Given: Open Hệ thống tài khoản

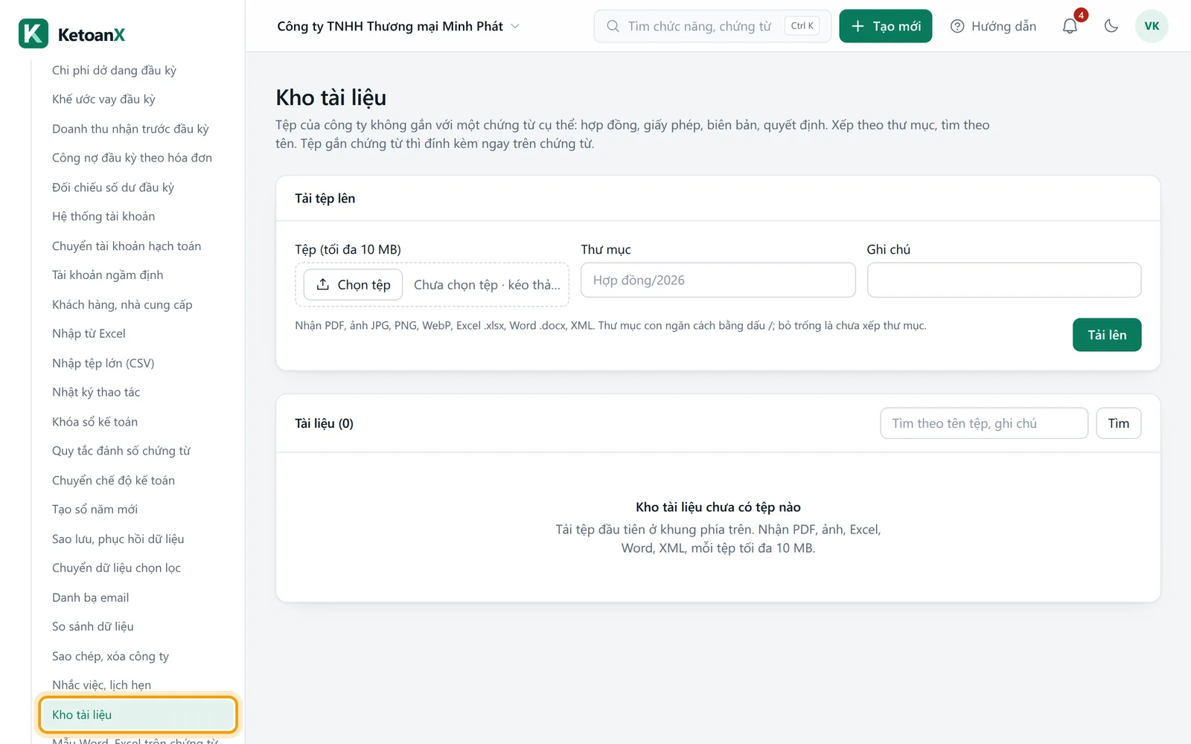Looking at the screenshot, I should coord(103,217).
